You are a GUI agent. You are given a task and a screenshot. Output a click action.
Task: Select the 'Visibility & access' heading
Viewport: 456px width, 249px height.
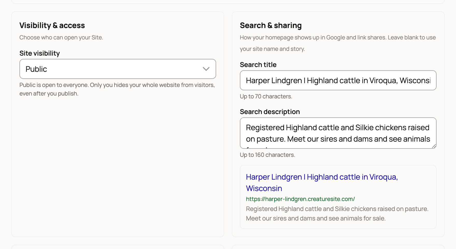tap(52, 25)
